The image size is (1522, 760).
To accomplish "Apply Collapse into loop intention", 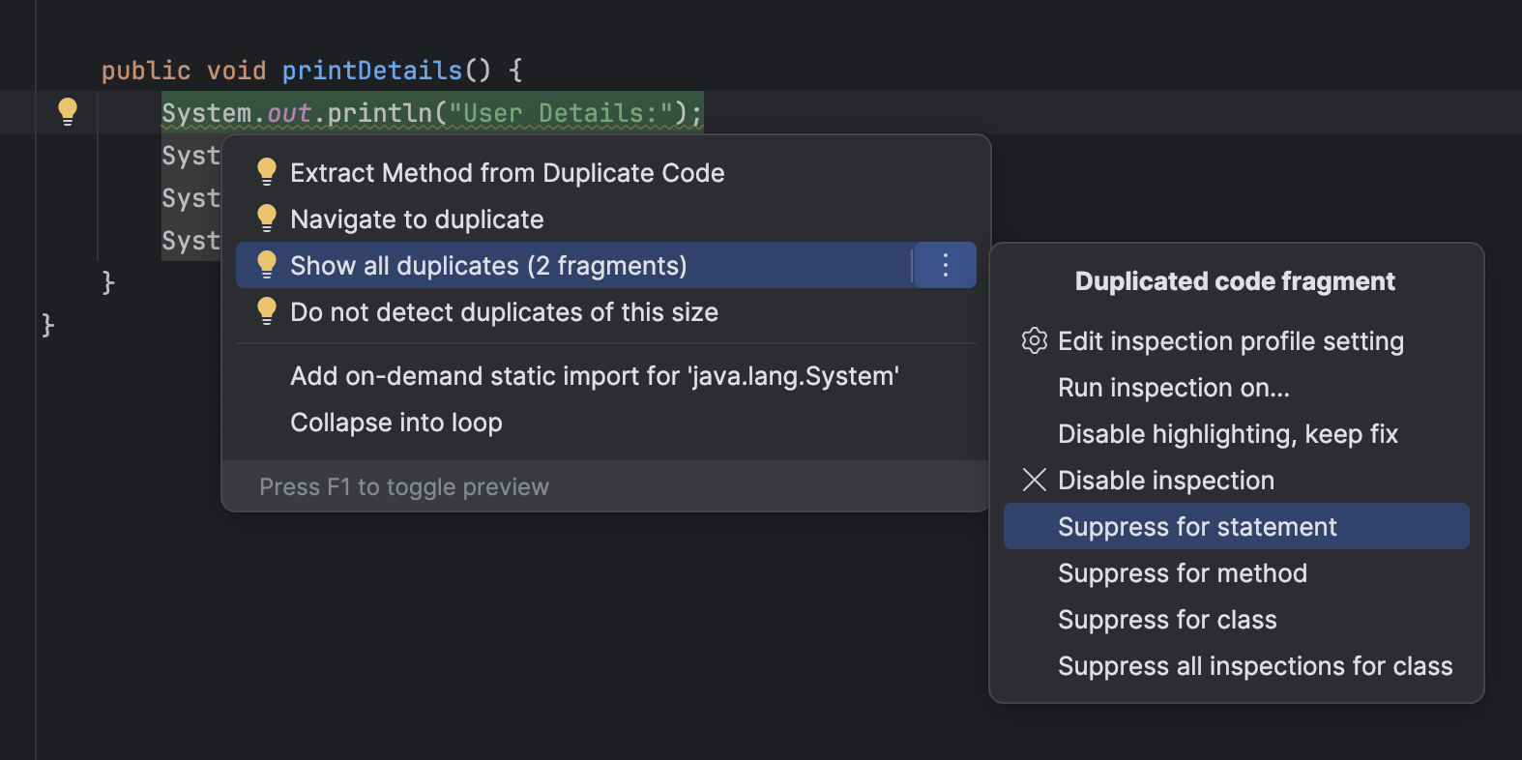I will click(x=395, y=423).
